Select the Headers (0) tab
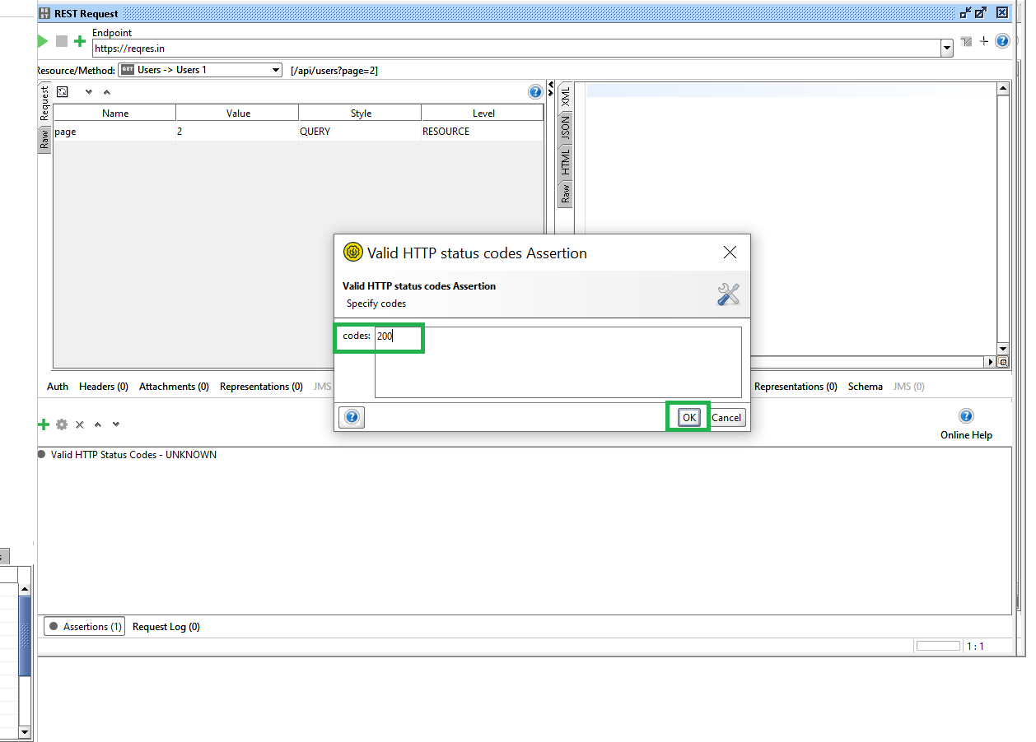 click(x=103, y=387)
